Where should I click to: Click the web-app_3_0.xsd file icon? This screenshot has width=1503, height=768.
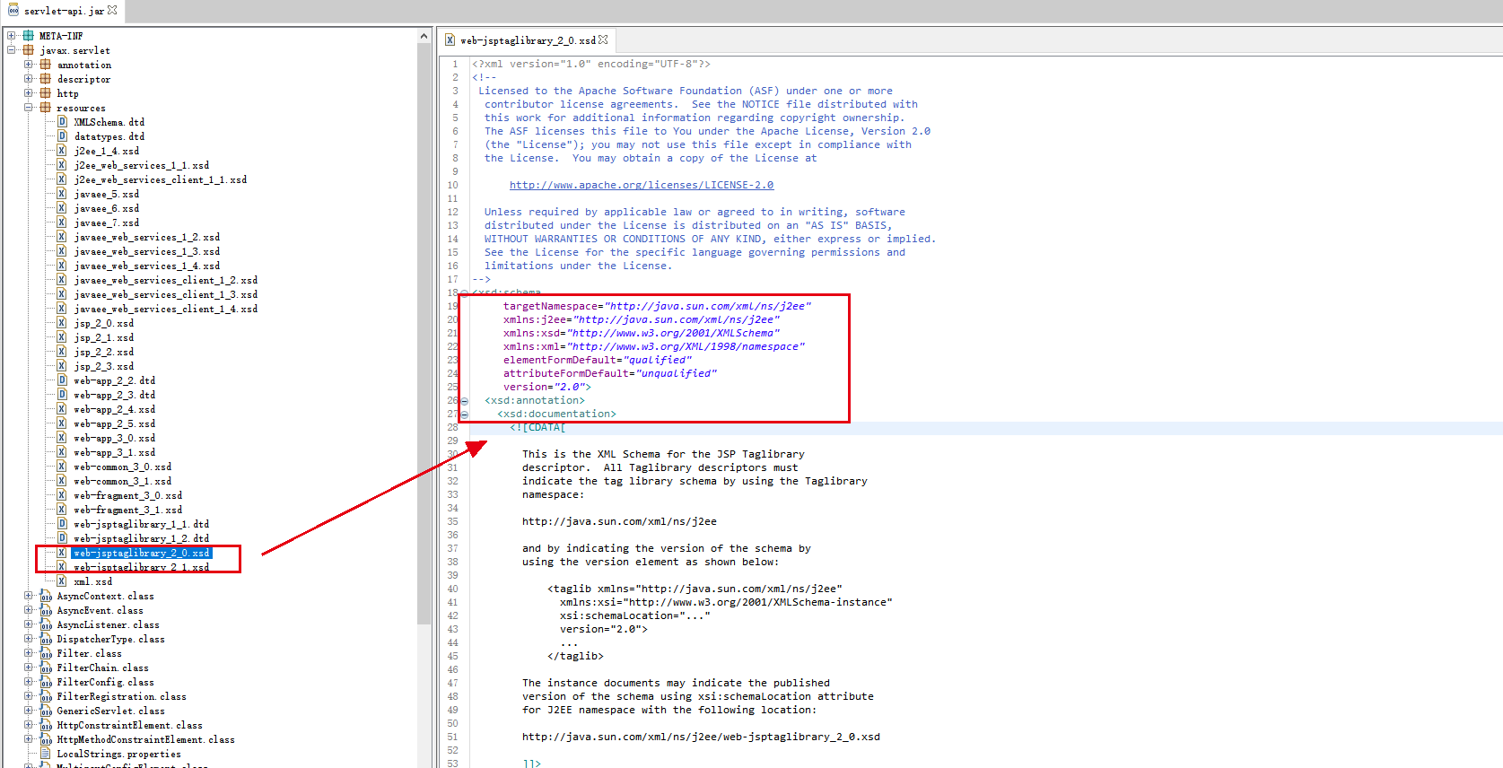[x=62, y=438]
